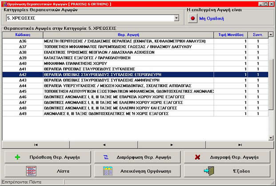Jump to last record navigation arrow
Image resolution: width=276 pixels, height=186 pixels.
(240, 144)
